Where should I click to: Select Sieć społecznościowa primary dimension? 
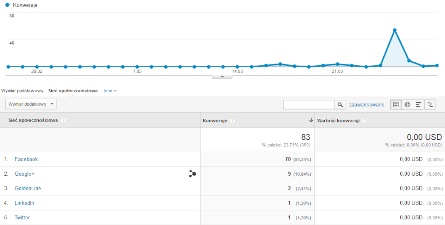(x=73, y=91)
